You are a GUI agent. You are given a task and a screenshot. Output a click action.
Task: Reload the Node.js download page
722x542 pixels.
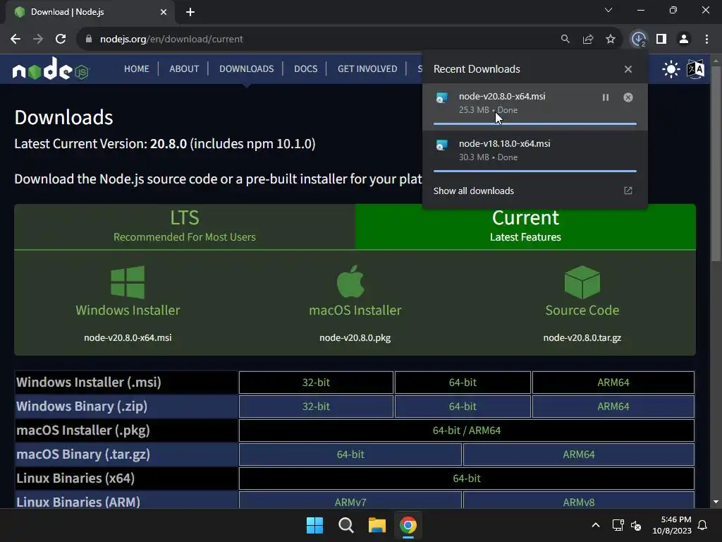[x=61, y=40]
